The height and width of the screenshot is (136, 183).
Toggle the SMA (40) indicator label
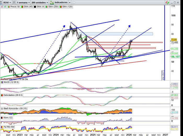[27, 7]
